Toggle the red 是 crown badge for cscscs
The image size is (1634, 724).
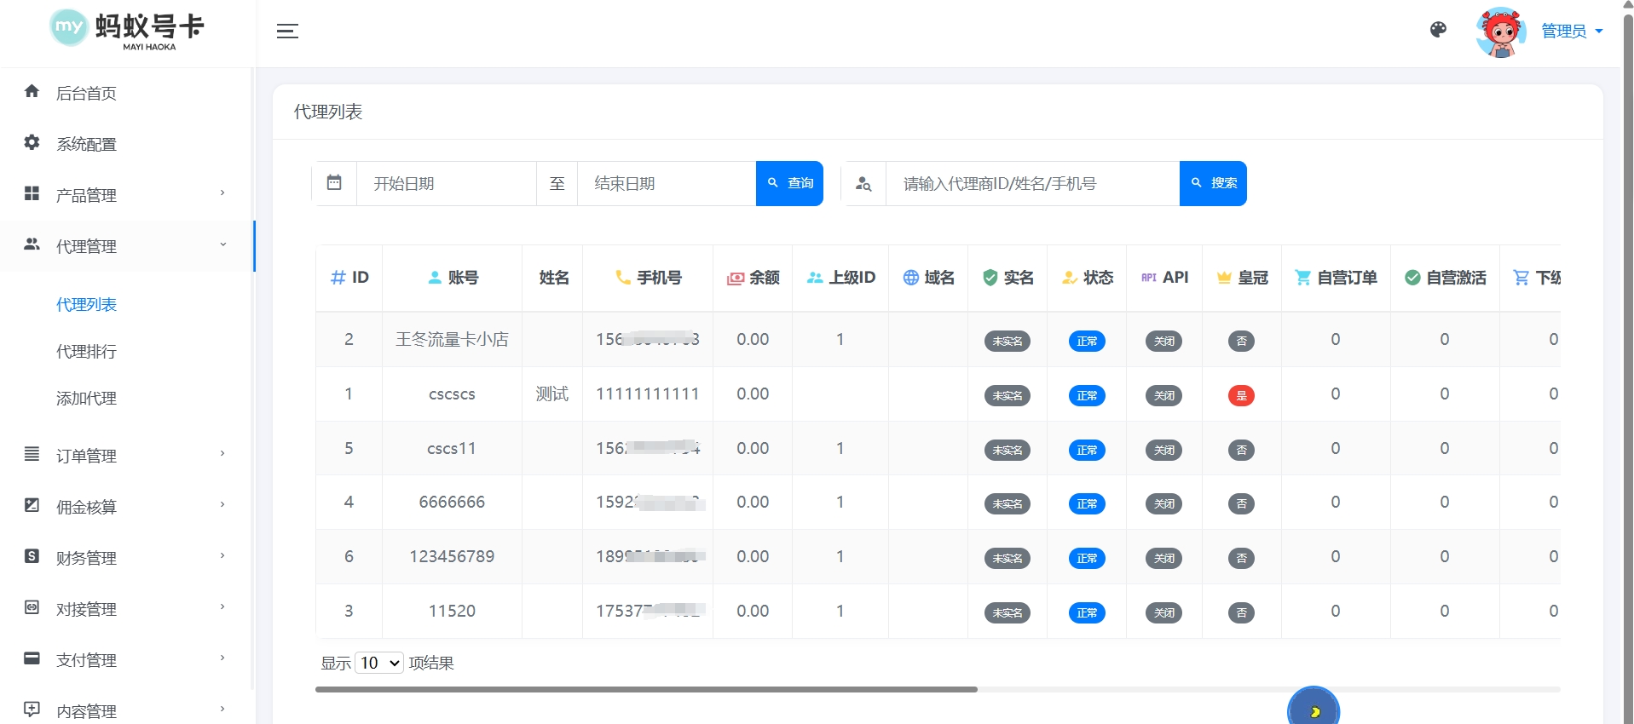point(1240,395)
